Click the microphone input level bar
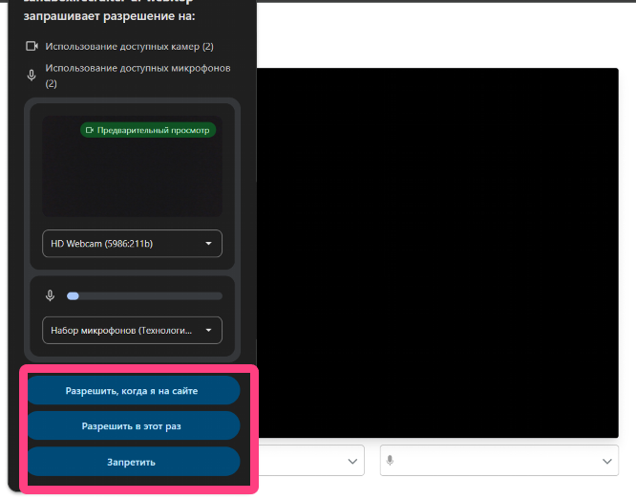 pyautogui.click(x=144, y=295)
